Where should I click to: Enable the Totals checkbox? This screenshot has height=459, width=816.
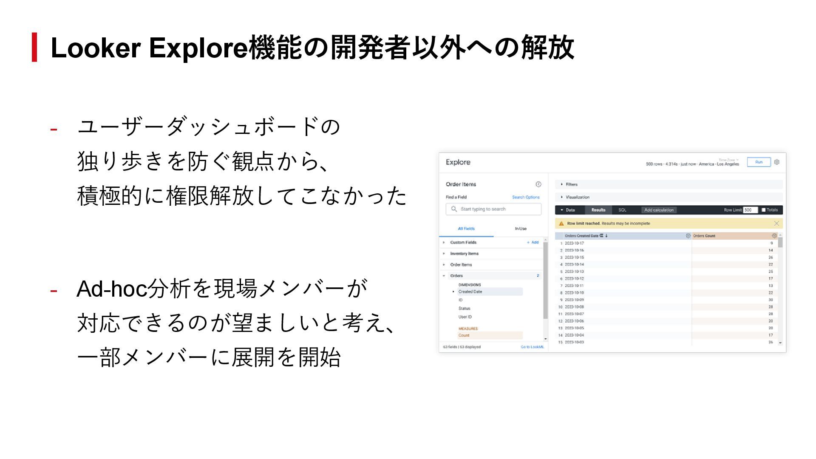pyautogui.click(x=763, y=210)
